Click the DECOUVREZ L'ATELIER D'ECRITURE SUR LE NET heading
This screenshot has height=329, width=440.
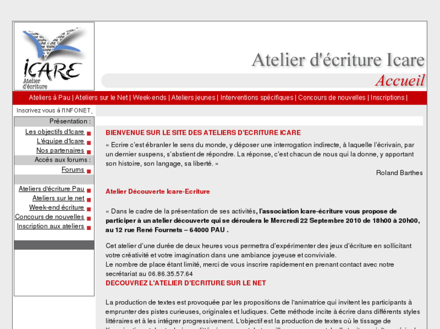point(185,283)
